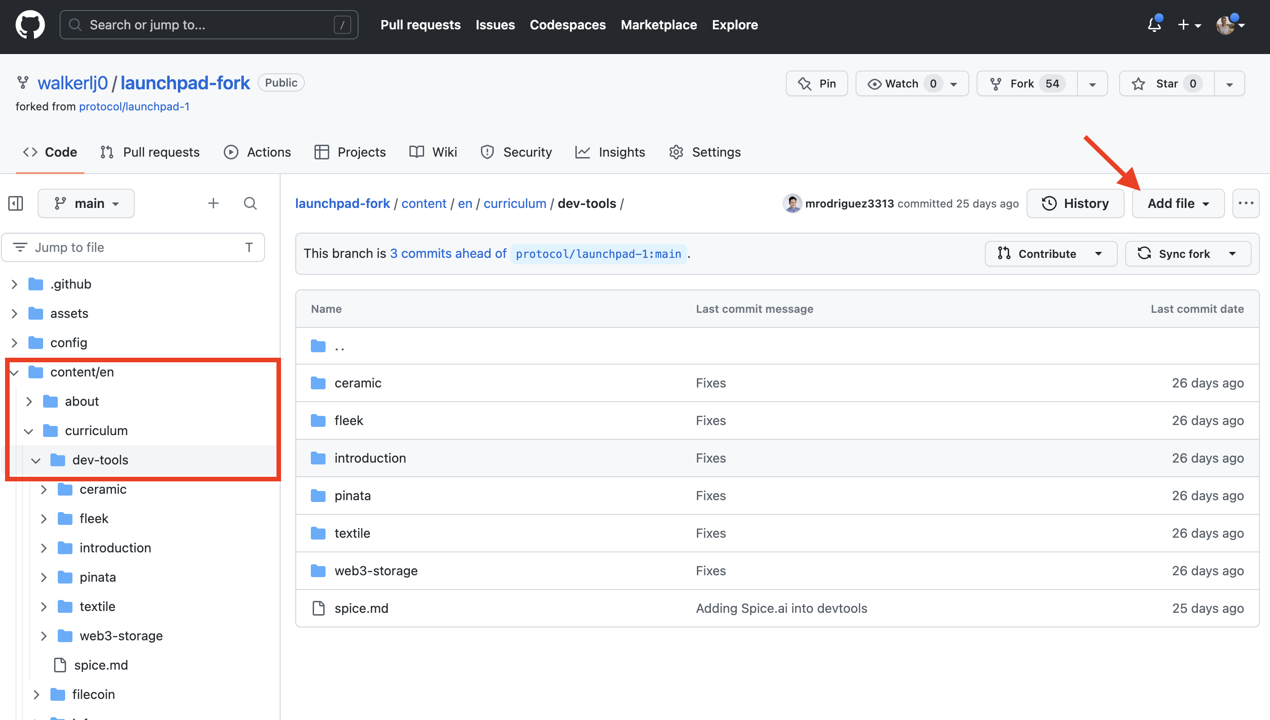Focus the Search or jump to field

click(x=209, y=25)
